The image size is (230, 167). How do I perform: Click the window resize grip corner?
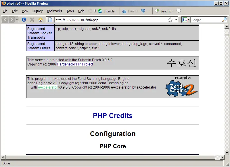227,164
